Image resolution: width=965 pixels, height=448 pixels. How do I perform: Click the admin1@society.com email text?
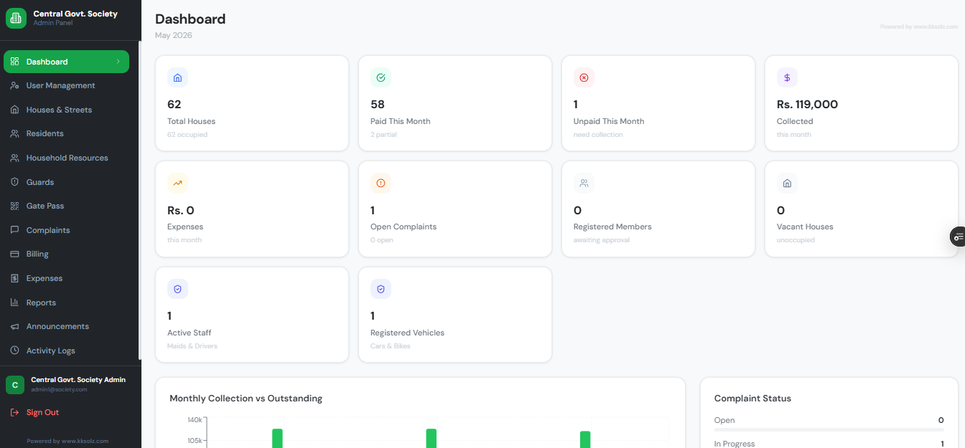point(59,389)
